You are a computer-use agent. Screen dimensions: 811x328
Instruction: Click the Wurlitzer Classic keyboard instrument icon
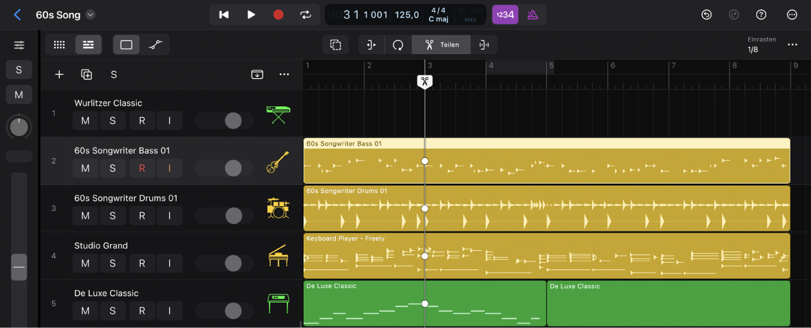278,114
